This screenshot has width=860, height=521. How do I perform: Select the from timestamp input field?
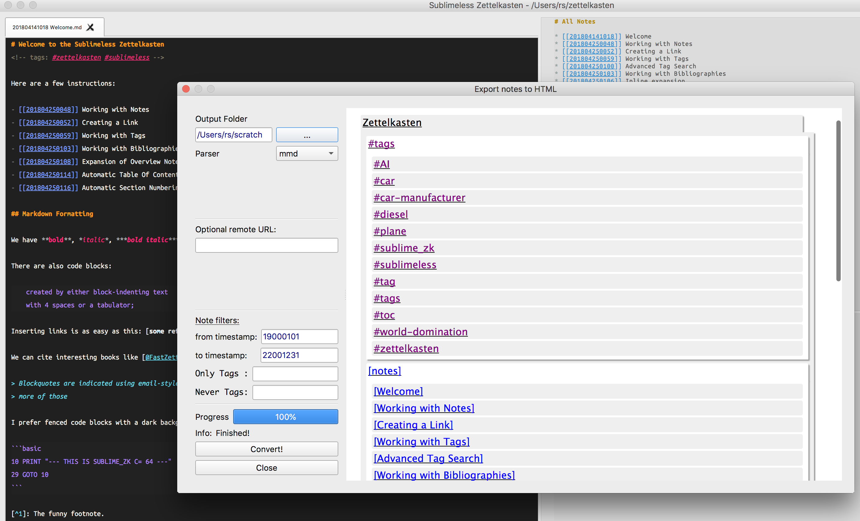pos(298,336)
